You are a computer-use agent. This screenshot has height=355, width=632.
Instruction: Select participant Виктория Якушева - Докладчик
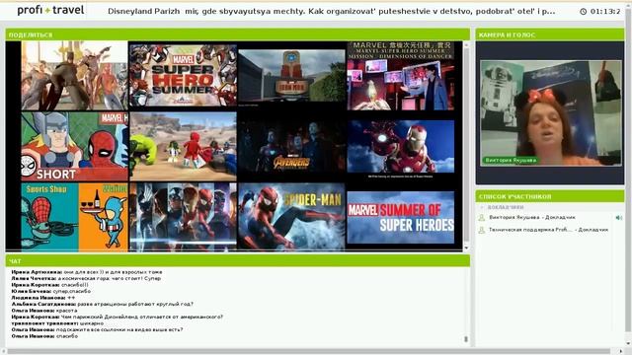[550, 218]
